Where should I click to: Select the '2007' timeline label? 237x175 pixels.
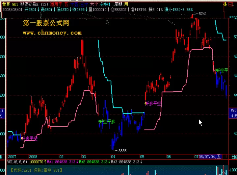12,157
